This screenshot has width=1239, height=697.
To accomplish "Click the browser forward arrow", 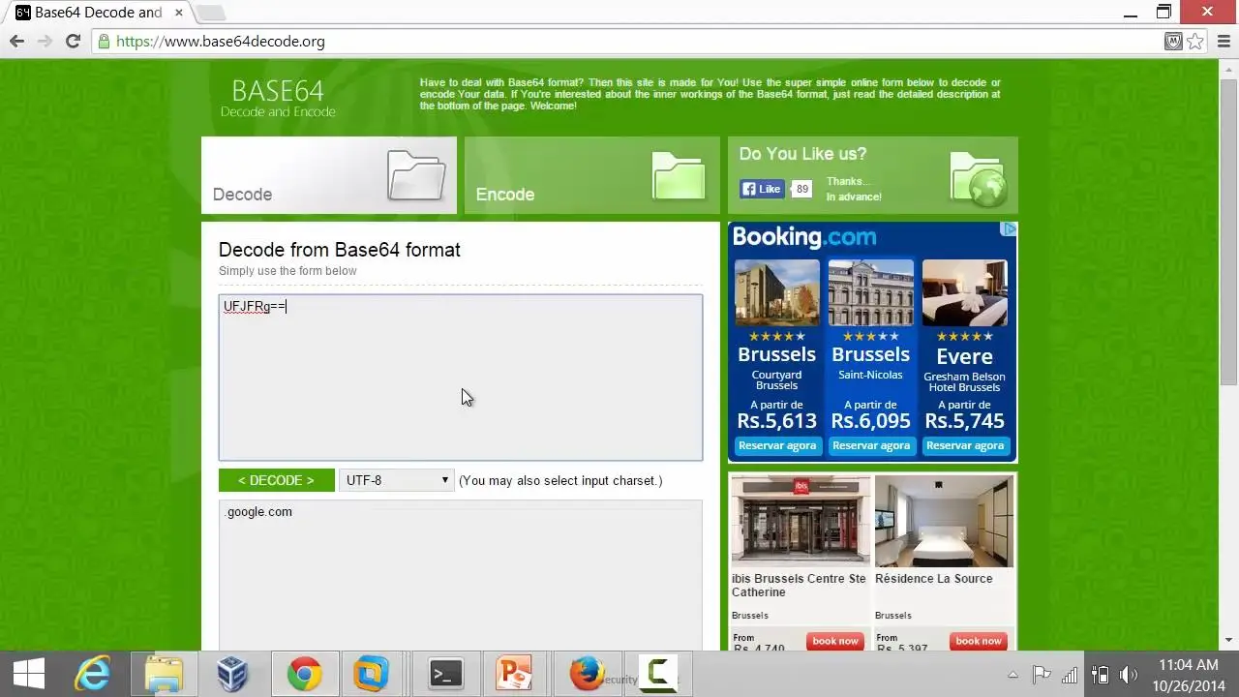I will point(45,42).
